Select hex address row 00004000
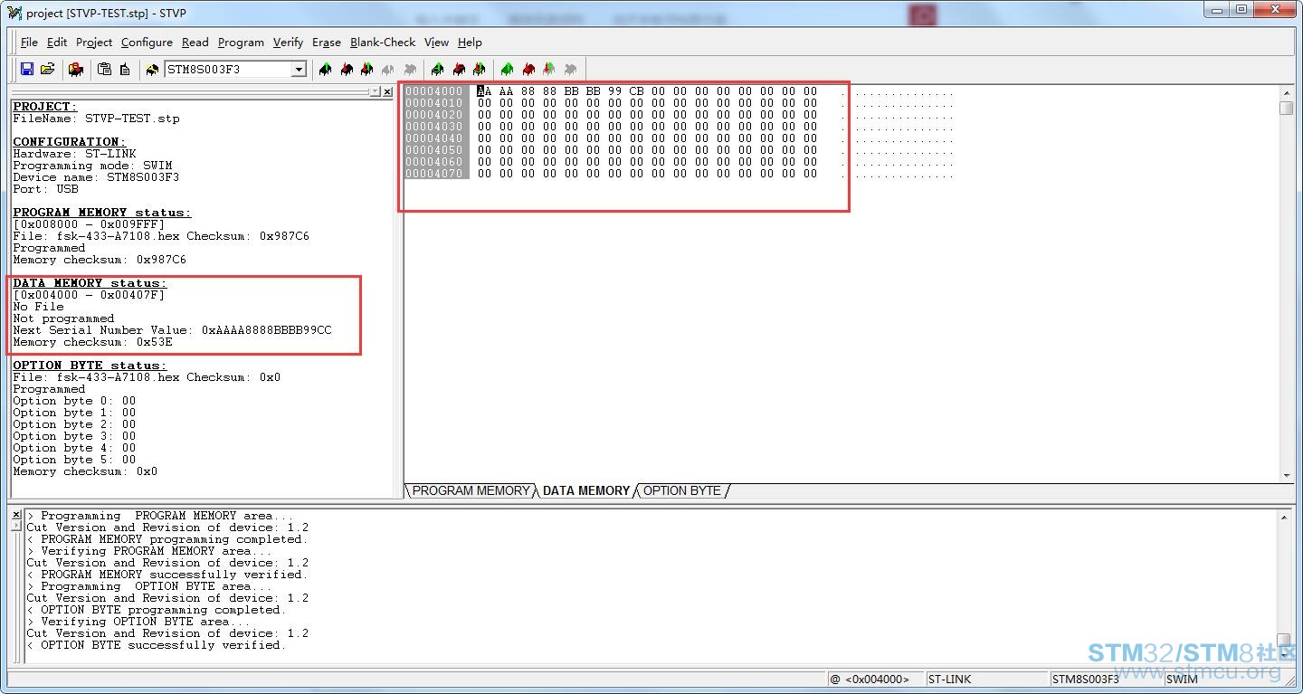 pyautogui.click(x=436, y=91)
